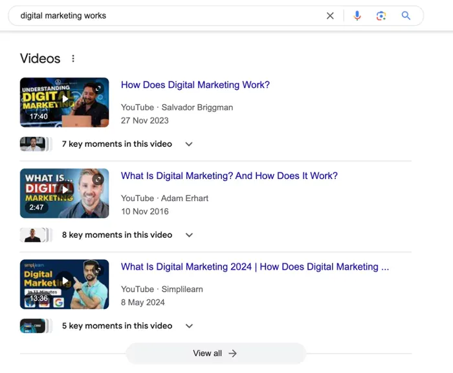Click the '8 May 2024' date text
Viewport: 453px width, 373px height.
143,303
